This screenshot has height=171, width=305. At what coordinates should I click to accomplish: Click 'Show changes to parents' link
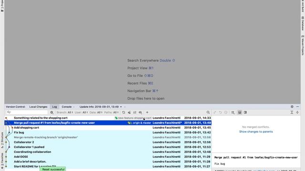click(x=256, y=132)
